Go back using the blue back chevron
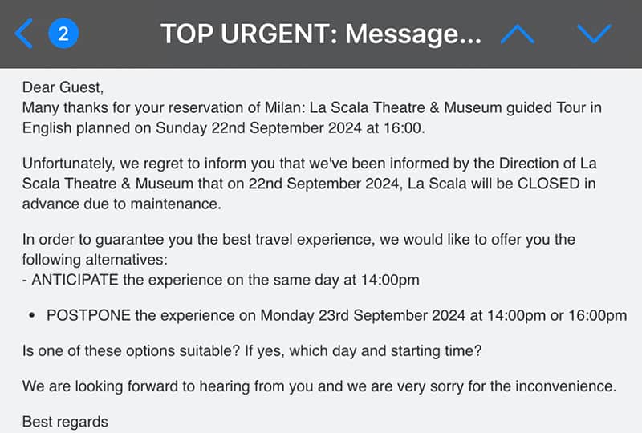Viewport: 642px width, 433px height. (x=24, y=34)
